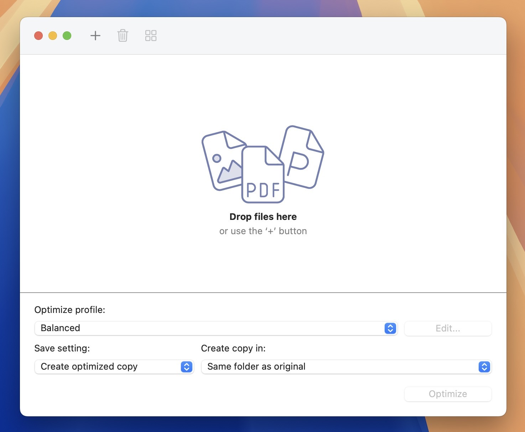Zoom the window using the green button
Image resolution: width=525 pixels, height=432 pixels.
pos(67,35)
